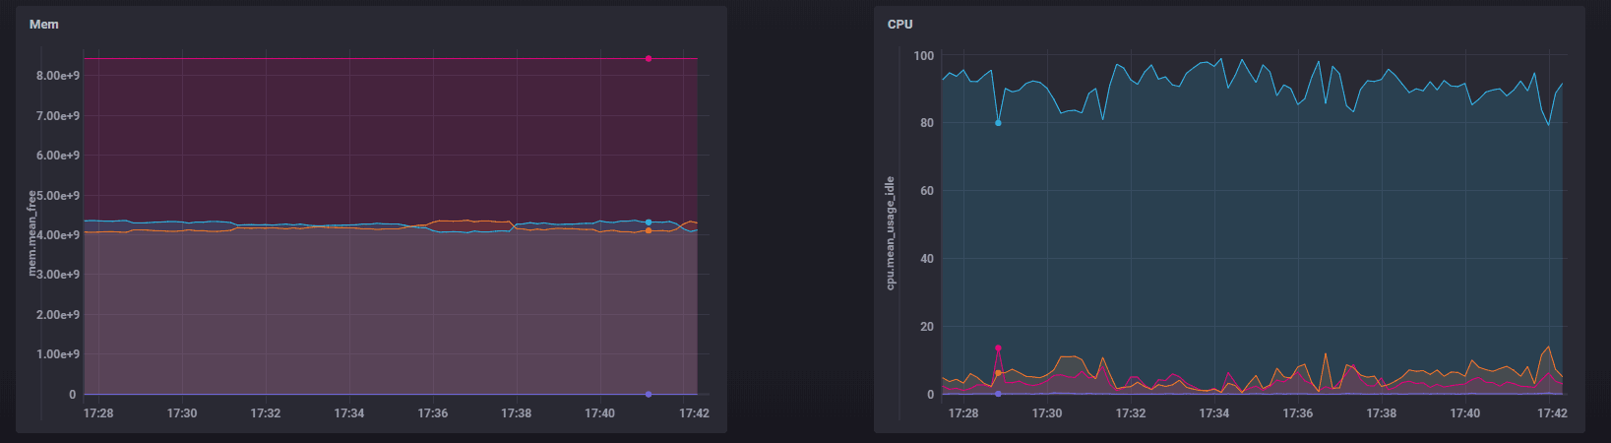Image resolution: width=1611 pixels, height=443 pixels.
Task: Click the cpu.mean_usage_idle axis label
Action: (890, 233)
